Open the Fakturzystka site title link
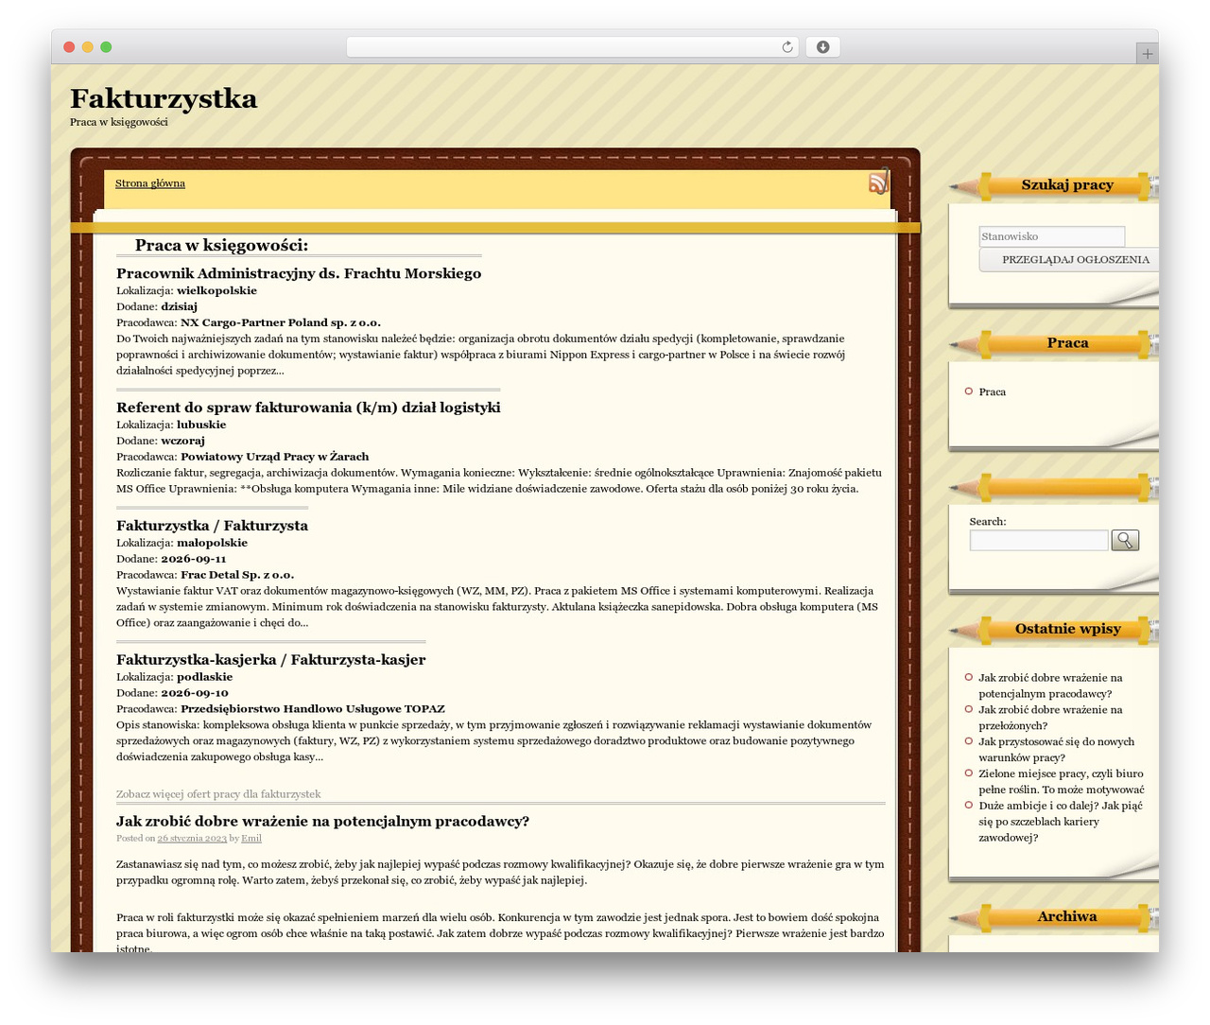This screenshot has height=1025, width=1210. (x=164, y=98)
